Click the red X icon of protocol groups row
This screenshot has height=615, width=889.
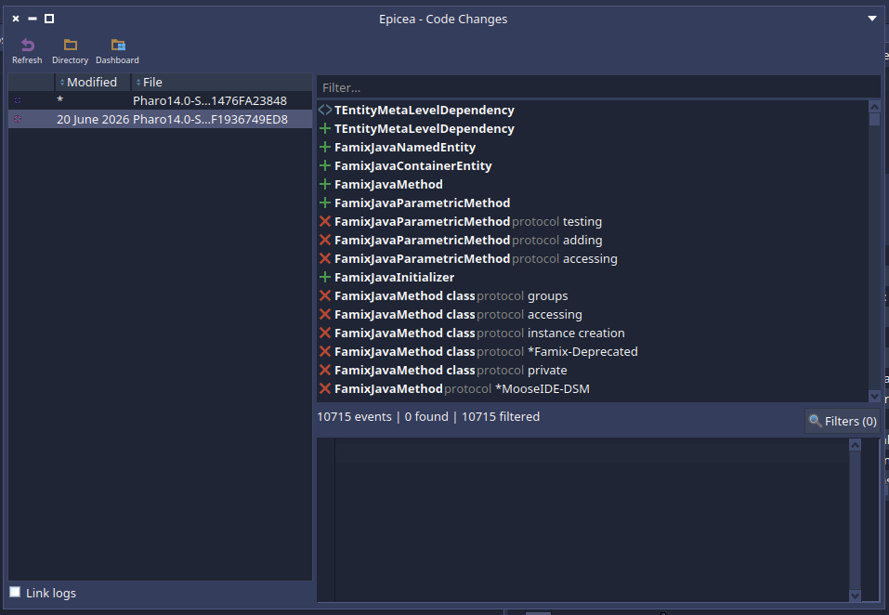(325, 295)
